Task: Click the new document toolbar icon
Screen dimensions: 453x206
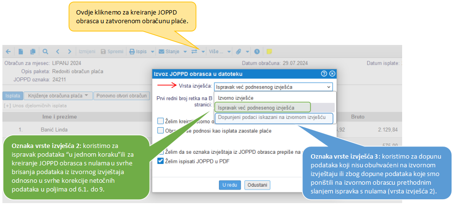Action: 21,52
